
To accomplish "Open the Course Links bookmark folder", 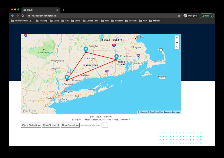I will coord(90,21).
